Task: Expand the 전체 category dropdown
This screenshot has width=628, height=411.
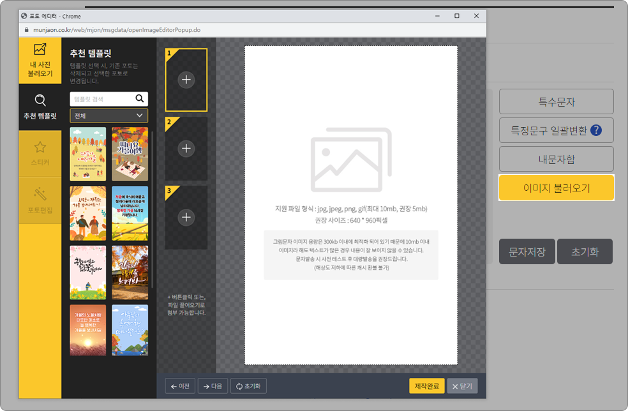Action: point(108,116)
